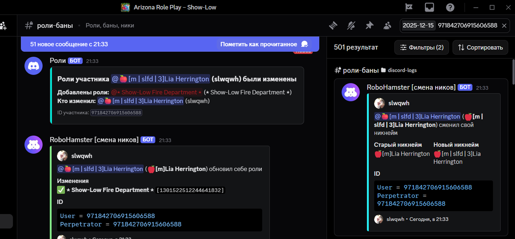
Task: Click роли-баны channel name in header
Action: pos(55,25)
